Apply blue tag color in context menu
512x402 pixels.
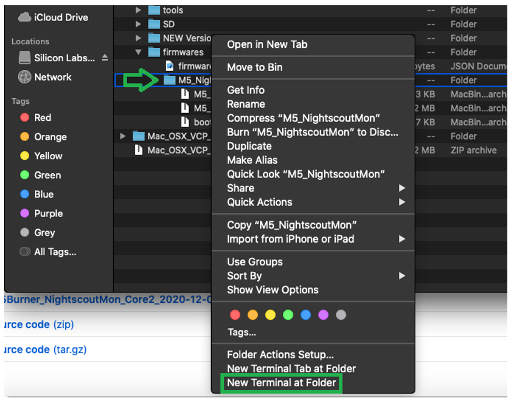306,315
